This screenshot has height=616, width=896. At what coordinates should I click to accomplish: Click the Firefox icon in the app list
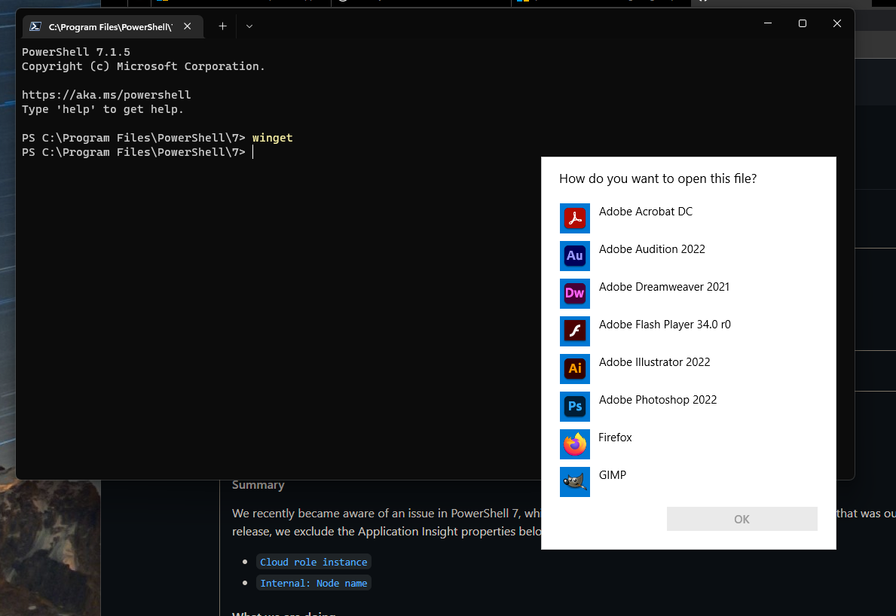pyautogui.click(x=575, y=444)
